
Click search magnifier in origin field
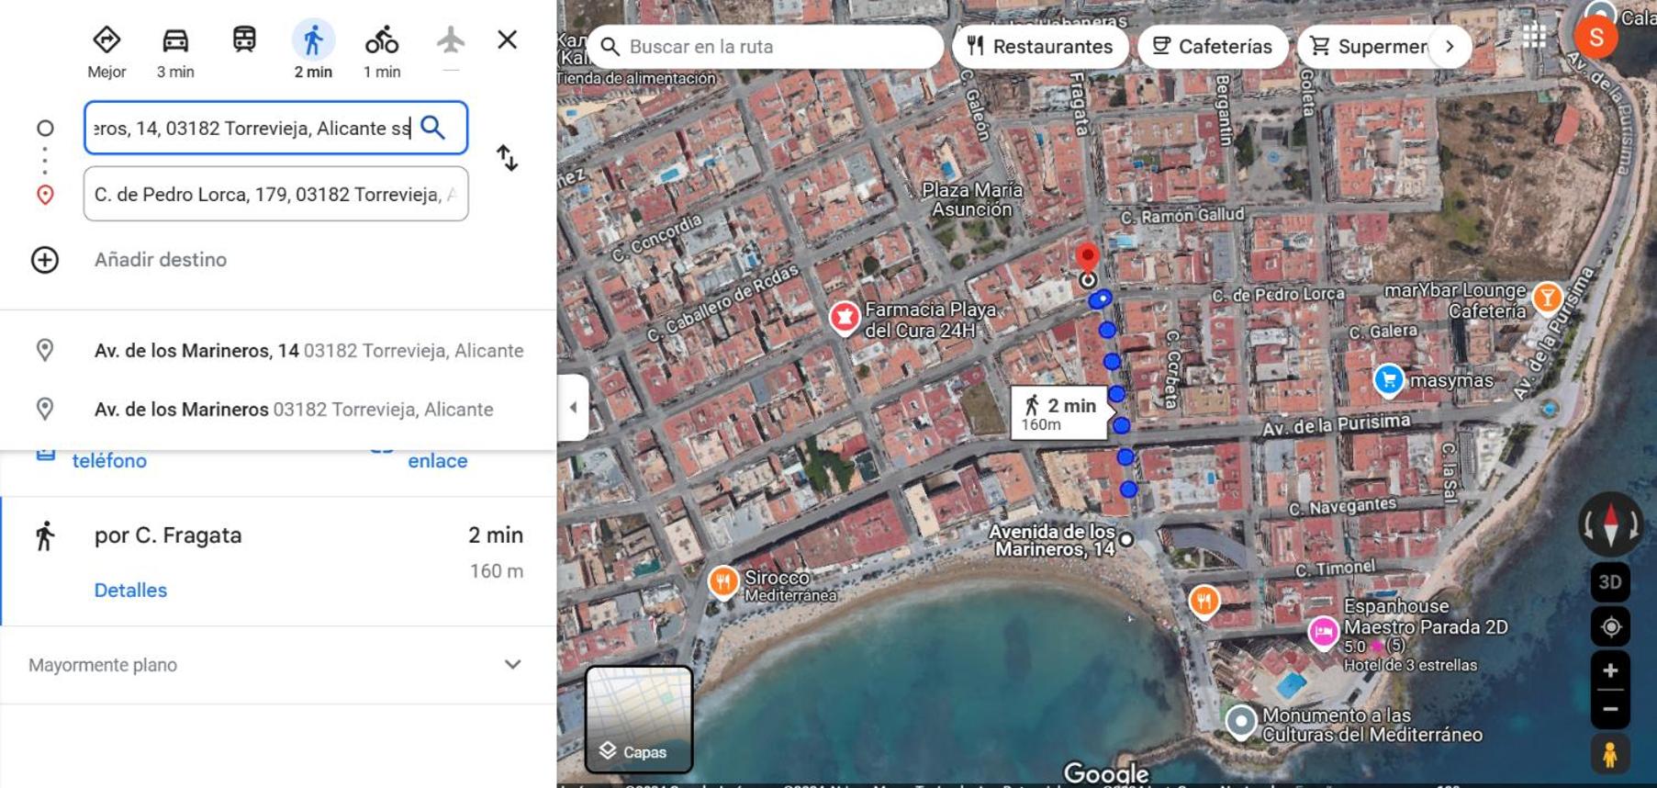[x=432, y=128]
